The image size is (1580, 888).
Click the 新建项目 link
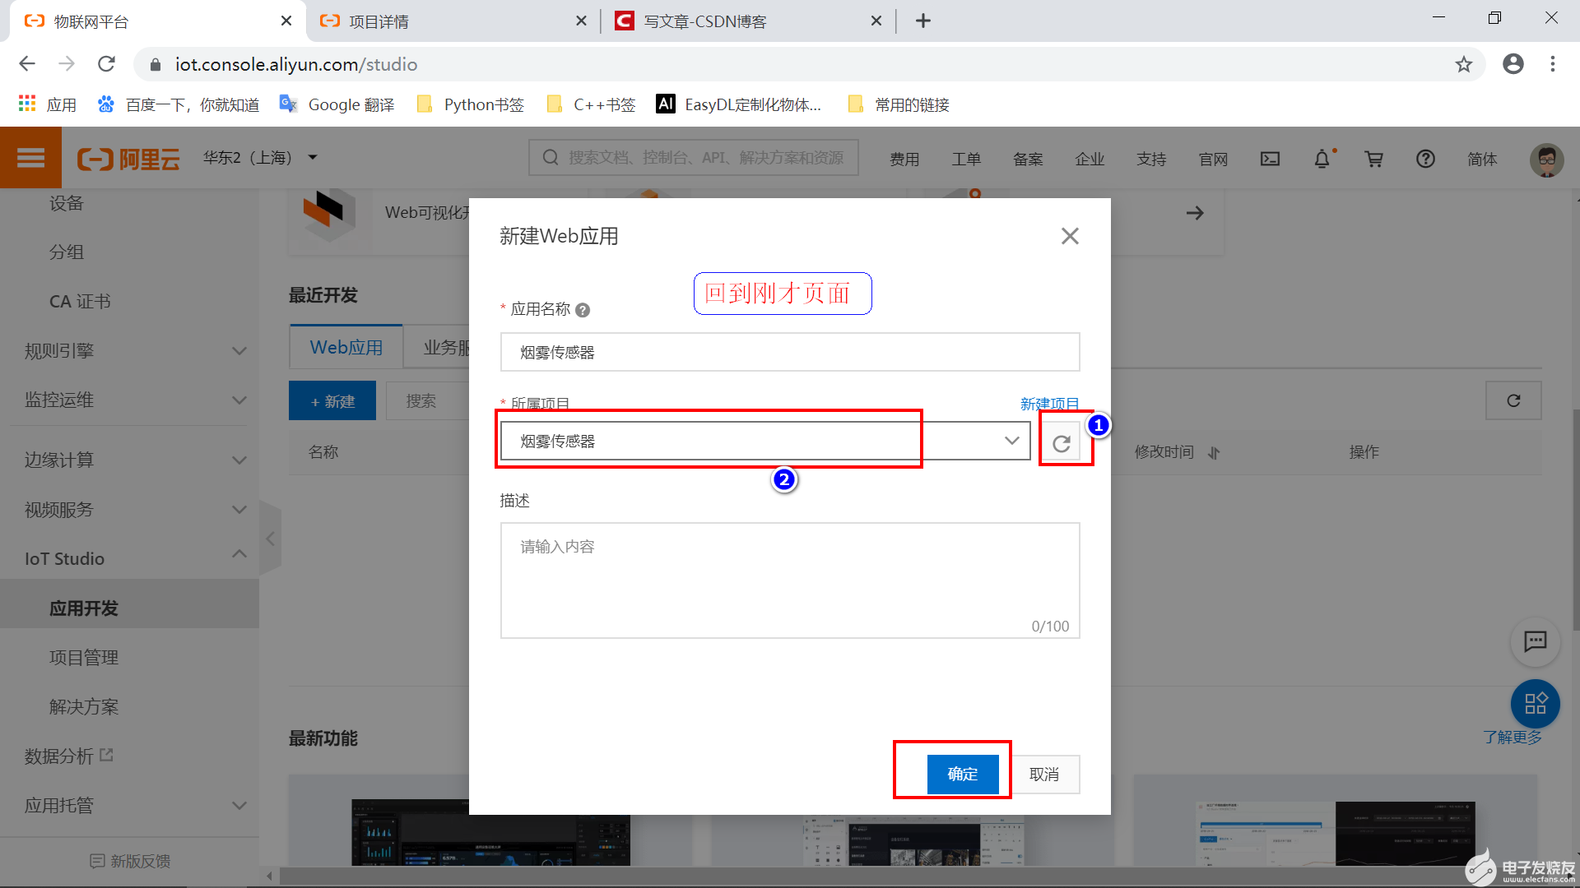click(1049, 404)
